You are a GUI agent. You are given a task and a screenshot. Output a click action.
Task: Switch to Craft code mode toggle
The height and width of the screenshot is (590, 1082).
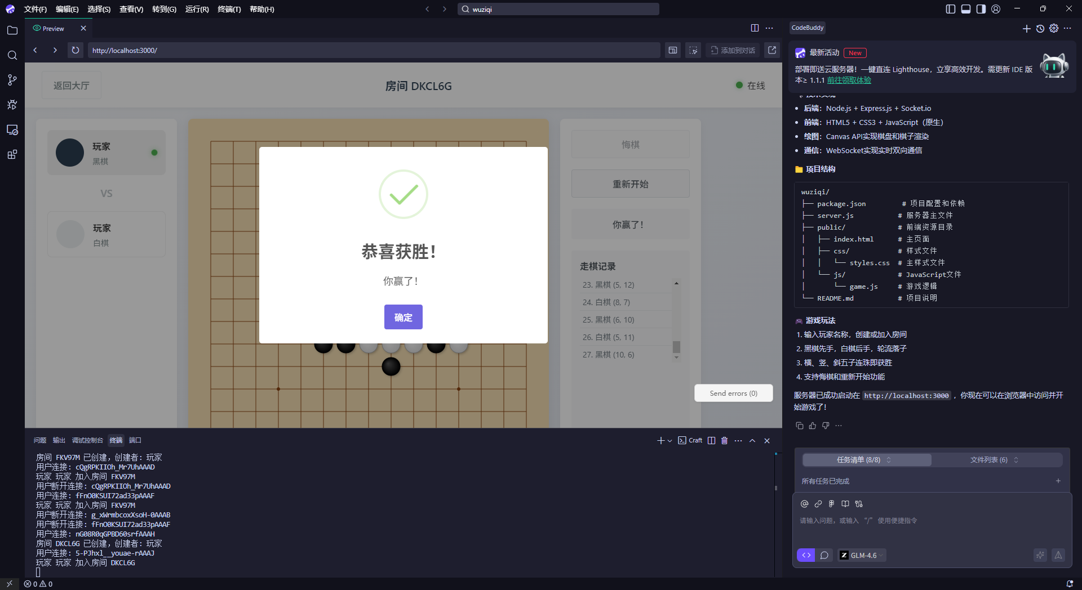click(806, 555)
